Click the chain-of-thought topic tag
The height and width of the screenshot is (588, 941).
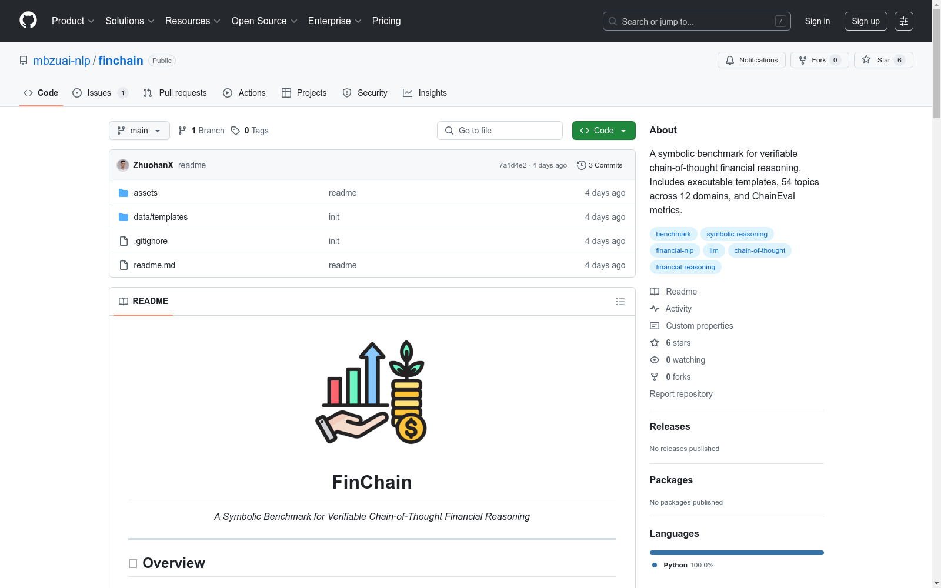click(760, 250)
